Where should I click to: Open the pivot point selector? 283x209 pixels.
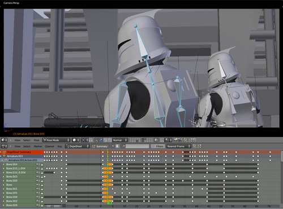tap(84, 140)
